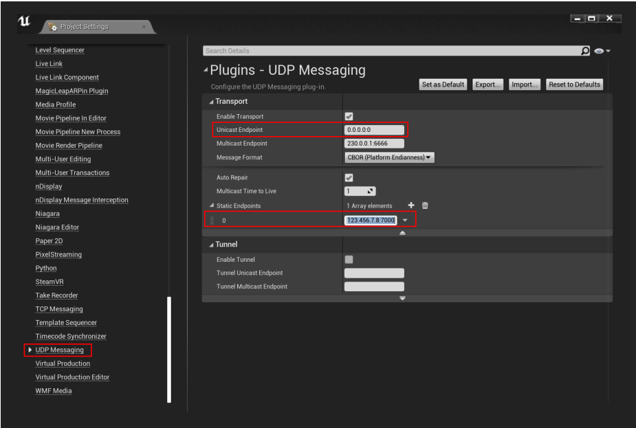Collapse the Transport section

[211, 102]
